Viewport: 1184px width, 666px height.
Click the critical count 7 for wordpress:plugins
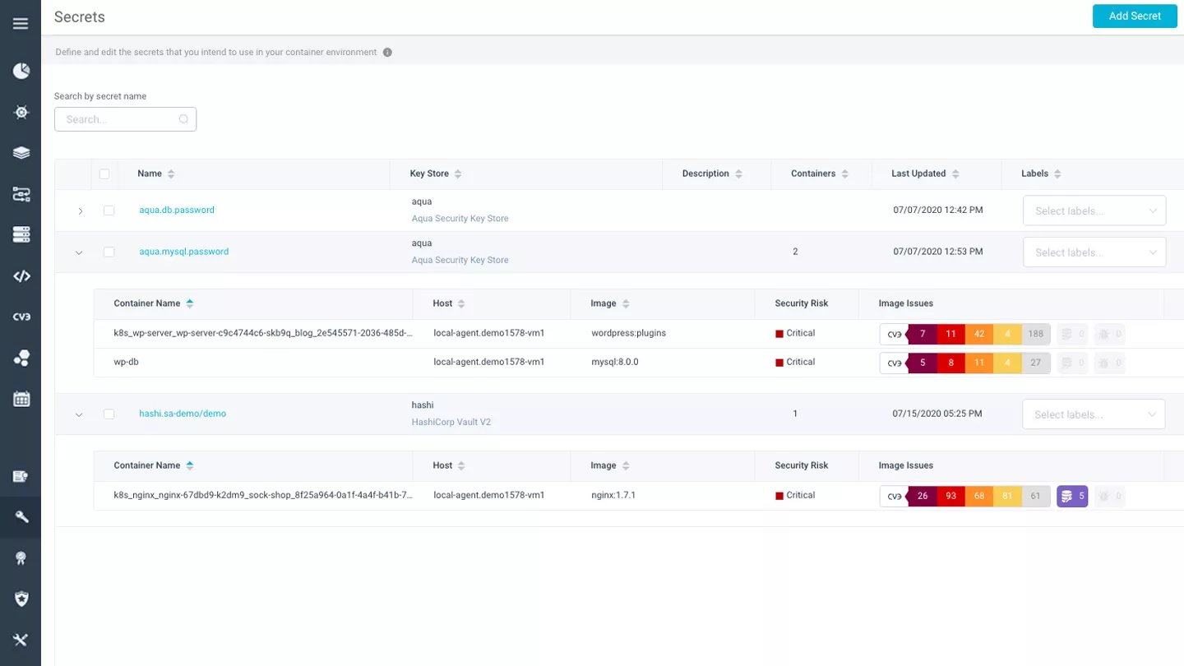click(923, 334)
